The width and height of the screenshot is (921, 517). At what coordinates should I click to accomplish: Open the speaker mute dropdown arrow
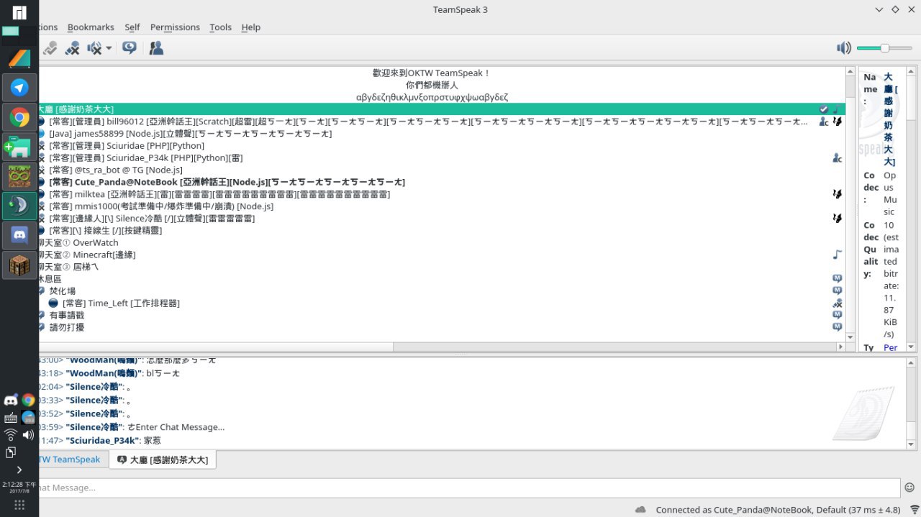pyautogui.click(x=109, y=48)
